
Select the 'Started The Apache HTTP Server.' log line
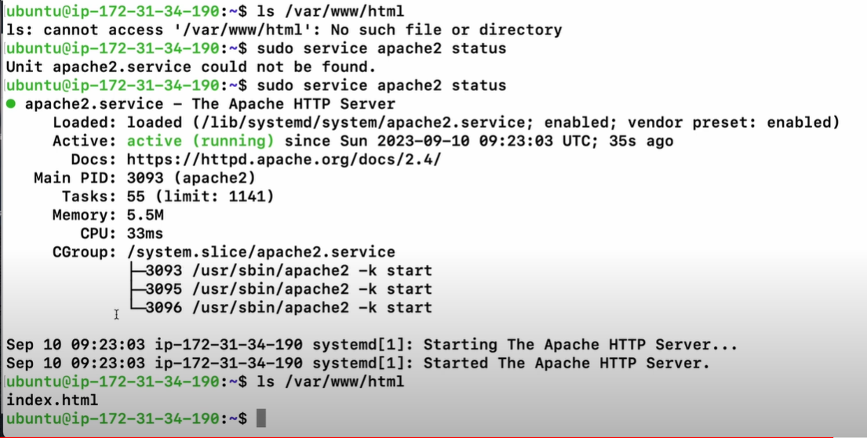[358, 363]
